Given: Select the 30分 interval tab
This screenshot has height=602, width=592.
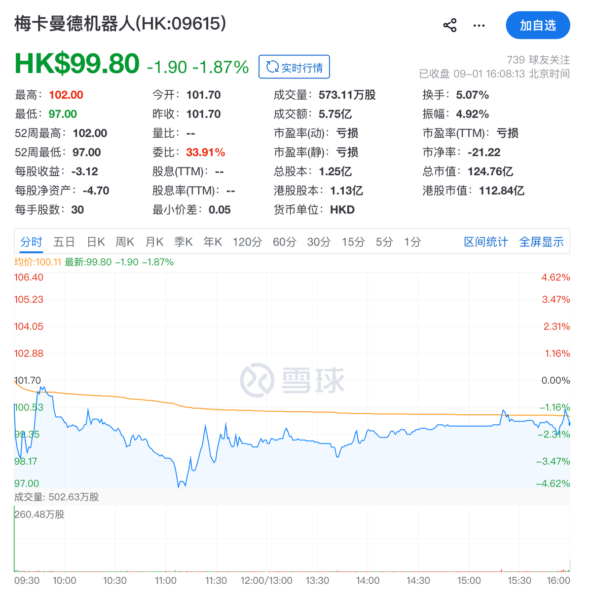Looking at the screenshot, I should 319,242.
